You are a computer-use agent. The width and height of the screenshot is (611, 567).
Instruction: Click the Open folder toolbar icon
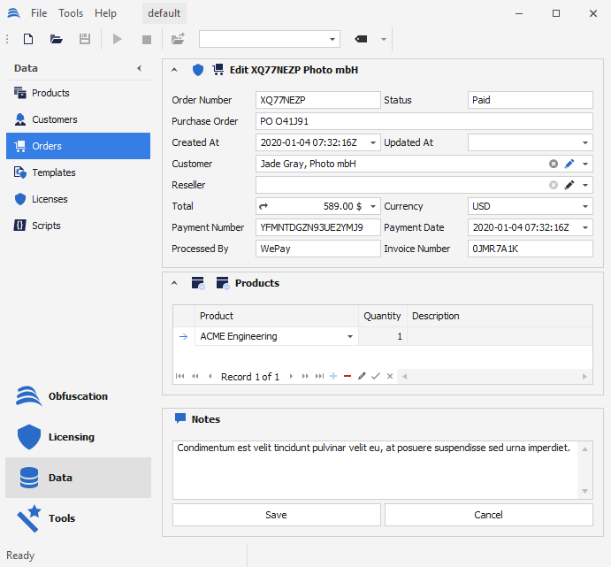click(x=57, y=39)
